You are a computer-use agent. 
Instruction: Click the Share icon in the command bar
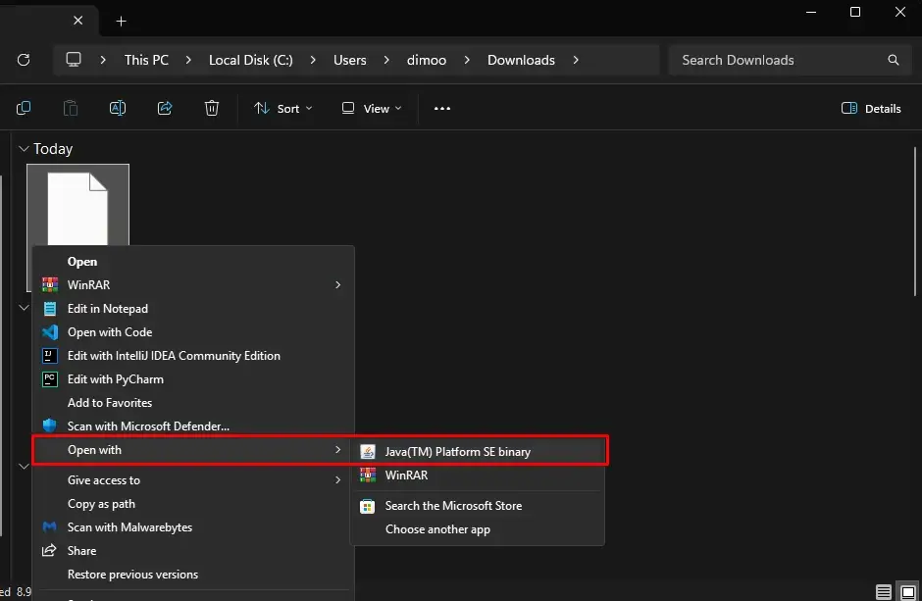(x=165, y=108)
